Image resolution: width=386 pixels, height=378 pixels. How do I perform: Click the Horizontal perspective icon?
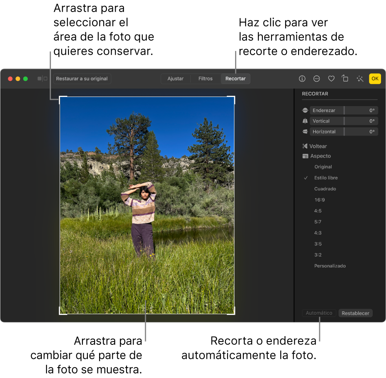click(x=305, y=131)
